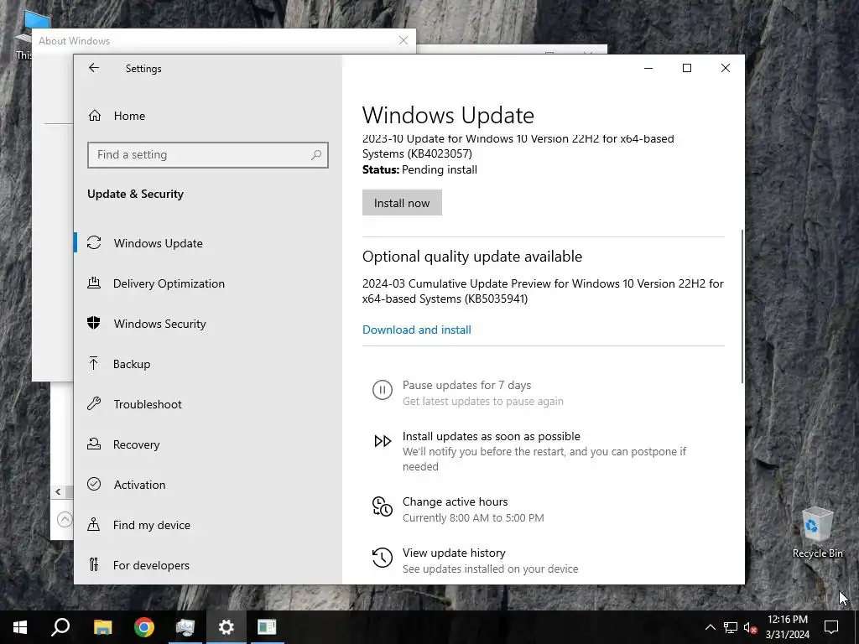
Task: Open the For developers tools icon
Action: (94, 564)
